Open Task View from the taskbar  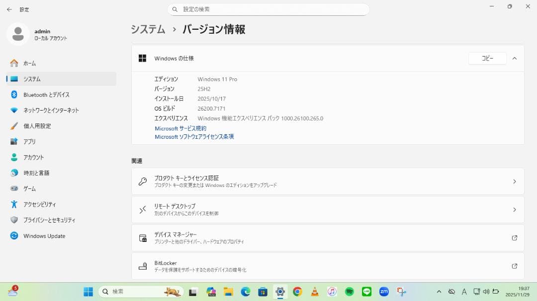coord(193,292)
